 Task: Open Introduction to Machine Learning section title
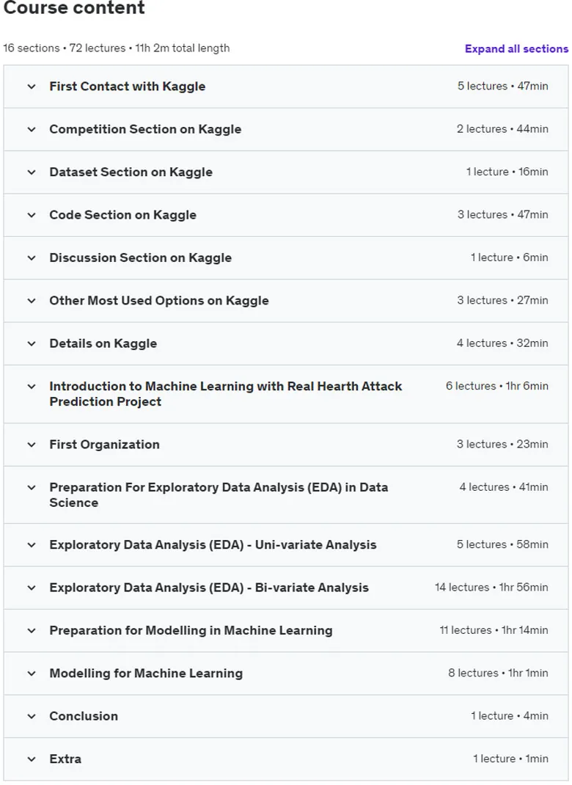226,393
